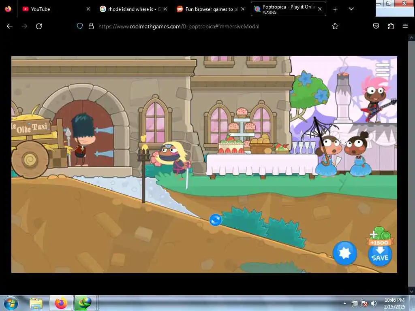Click the +1500 credits coin icon
This screenshot has width=415, height=311.
pos(380,236)
